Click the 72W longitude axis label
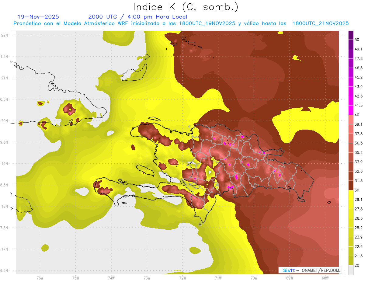The height and width of the screenshot is (282, 365). pos(182,278)
